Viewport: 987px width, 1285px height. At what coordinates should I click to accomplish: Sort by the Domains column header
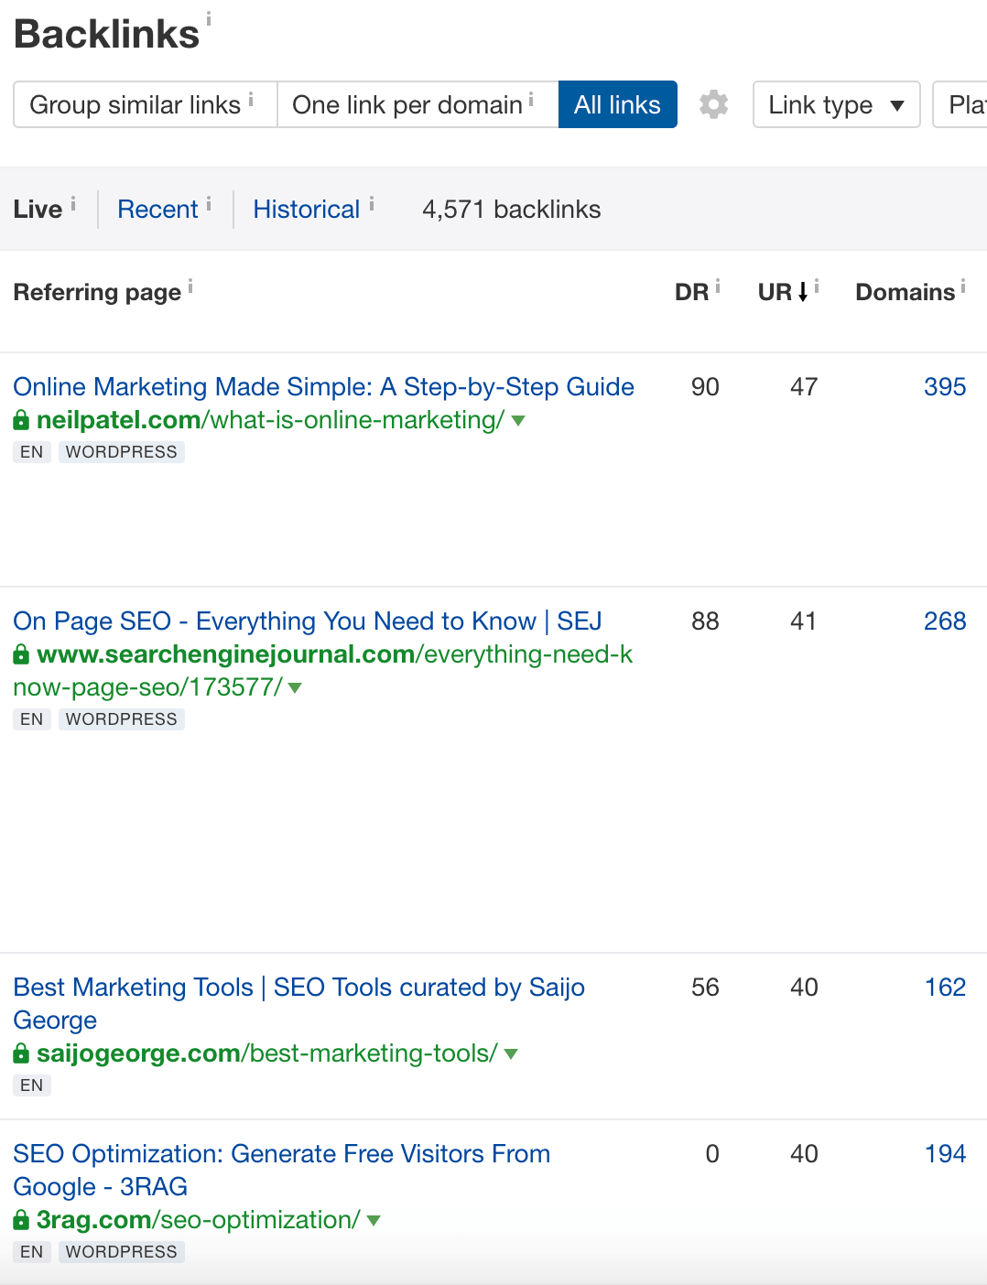906,292
